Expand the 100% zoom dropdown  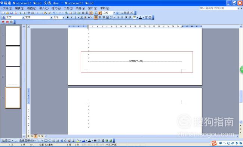(114, 13)
